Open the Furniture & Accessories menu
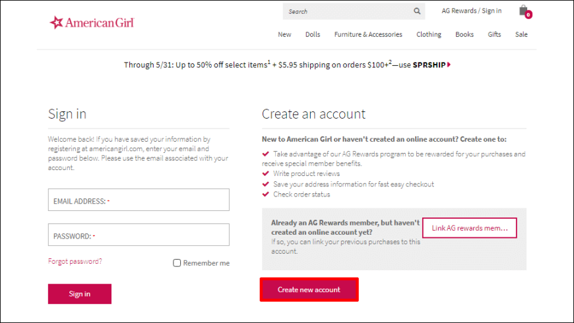574x323 pixels. click(368, 34)
